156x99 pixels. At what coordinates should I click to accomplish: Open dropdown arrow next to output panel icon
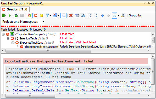point(119,15)
